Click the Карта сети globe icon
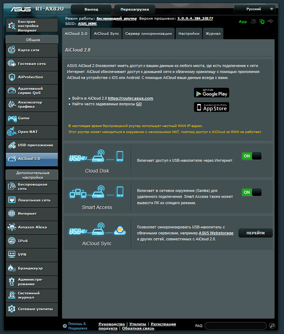 [x=11, y=50]
